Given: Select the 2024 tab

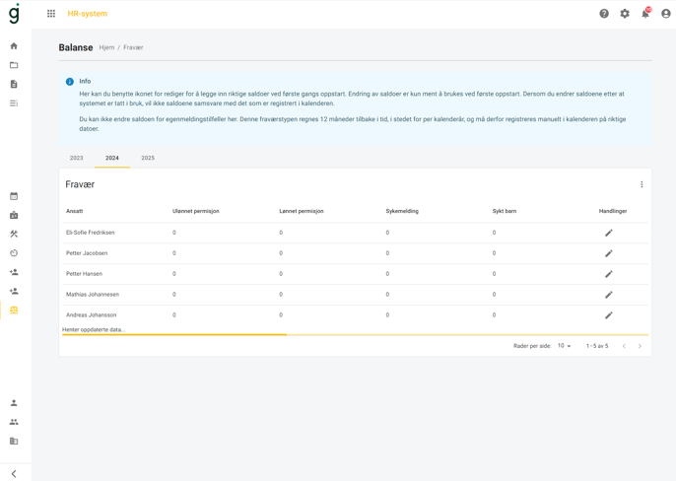Looking at the screenshot, I should 112,158.
